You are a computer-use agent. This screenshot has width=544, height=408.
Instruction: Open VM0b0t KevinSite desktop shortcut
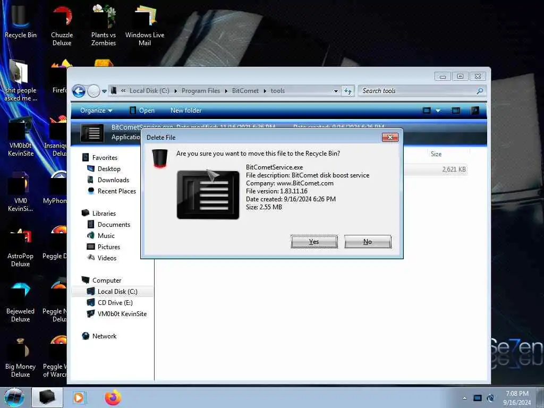pos(21,136)
